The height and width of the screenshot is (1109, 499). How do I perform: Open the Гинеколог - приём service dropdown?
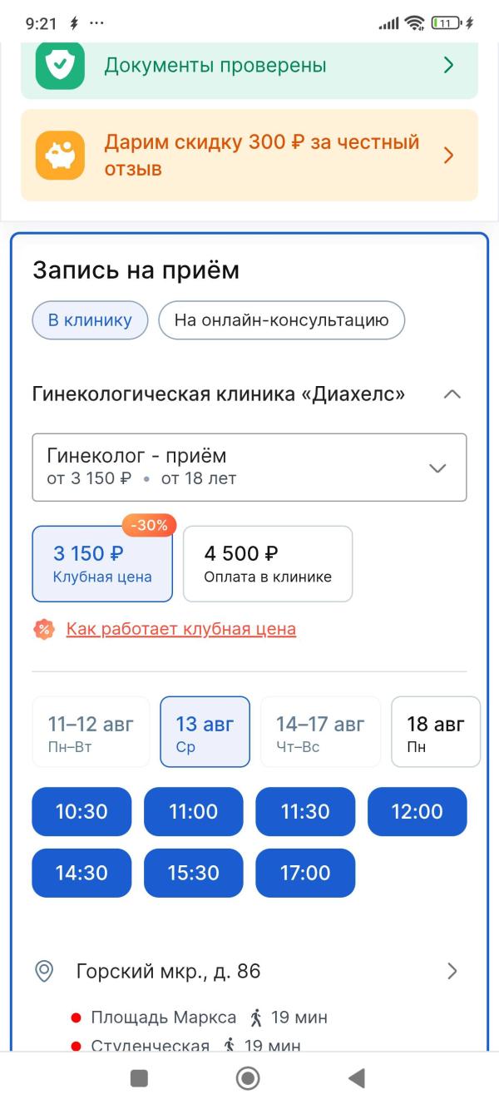(249, 467)
